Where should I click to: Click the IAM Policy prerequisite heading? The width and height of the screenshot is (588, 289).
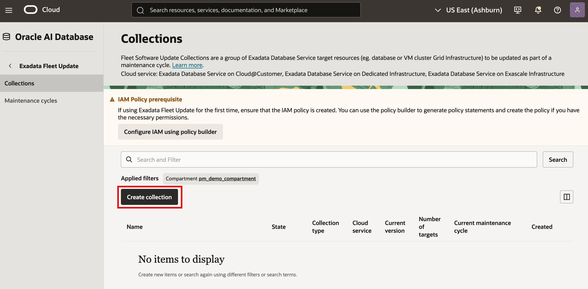[x=150, y=99]
